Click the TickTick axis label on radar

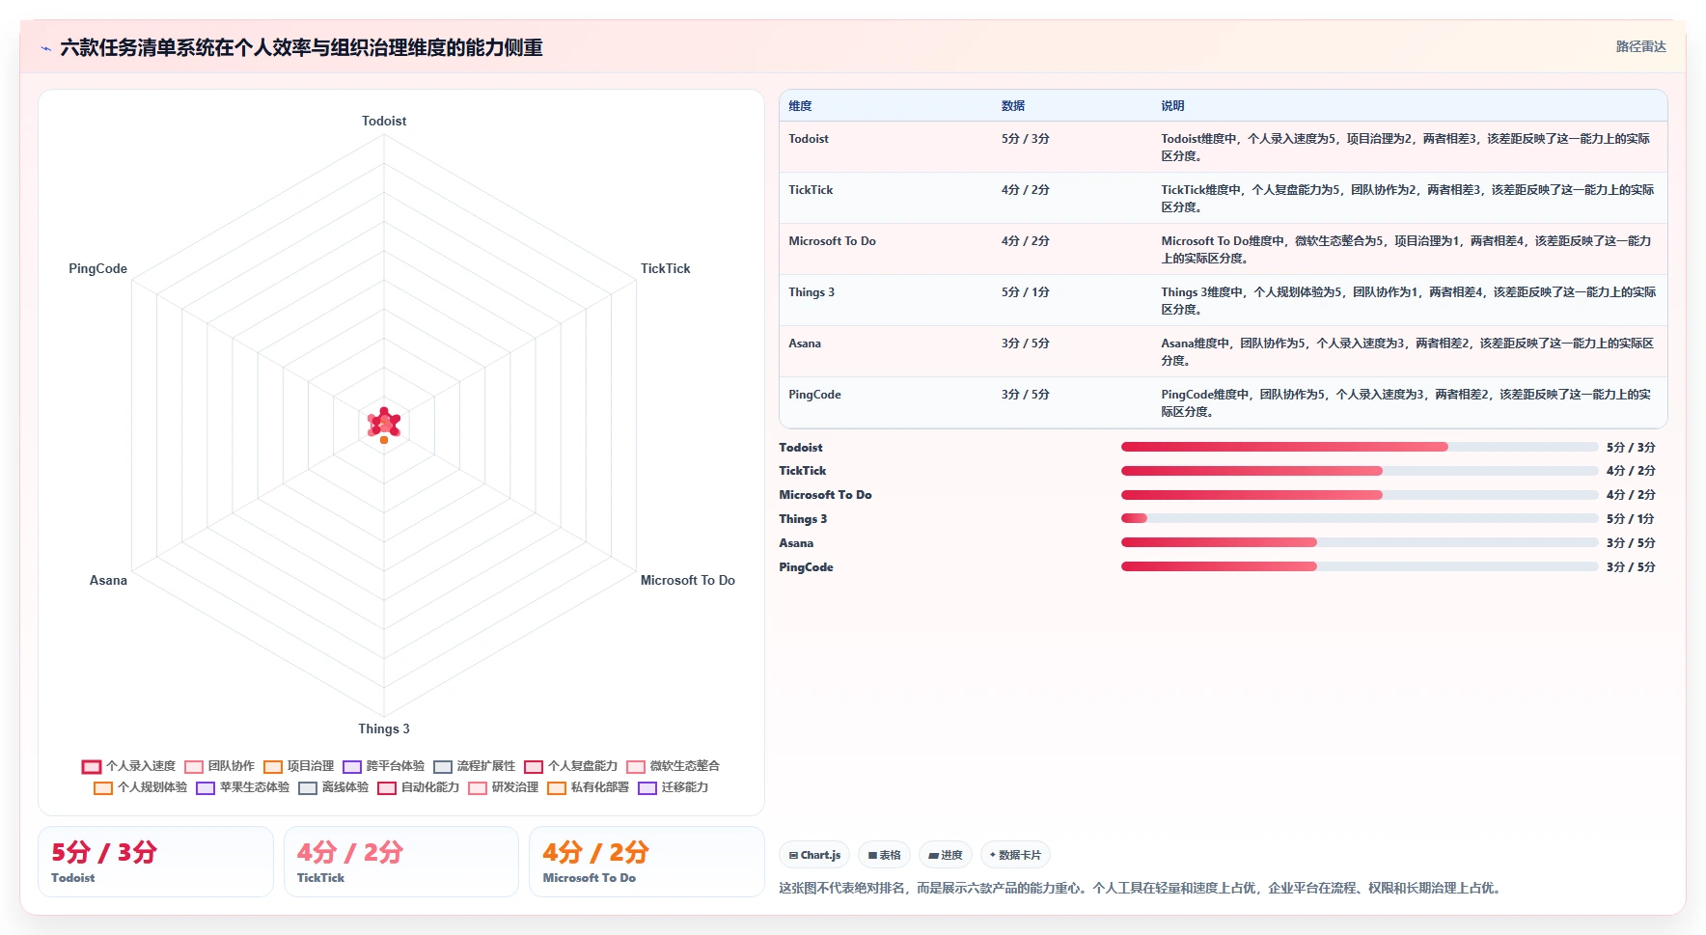tap(666, 269)
